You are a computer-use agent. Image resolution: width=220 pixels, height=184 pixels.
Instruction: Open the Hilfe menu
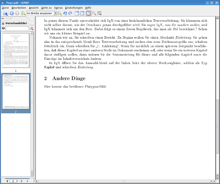88,8
